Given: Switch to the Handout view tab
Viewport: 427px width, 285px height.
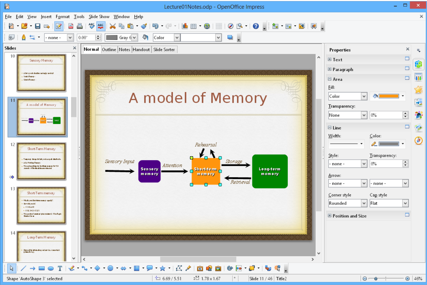Looking at the screenshot, I should coord(141,49).
